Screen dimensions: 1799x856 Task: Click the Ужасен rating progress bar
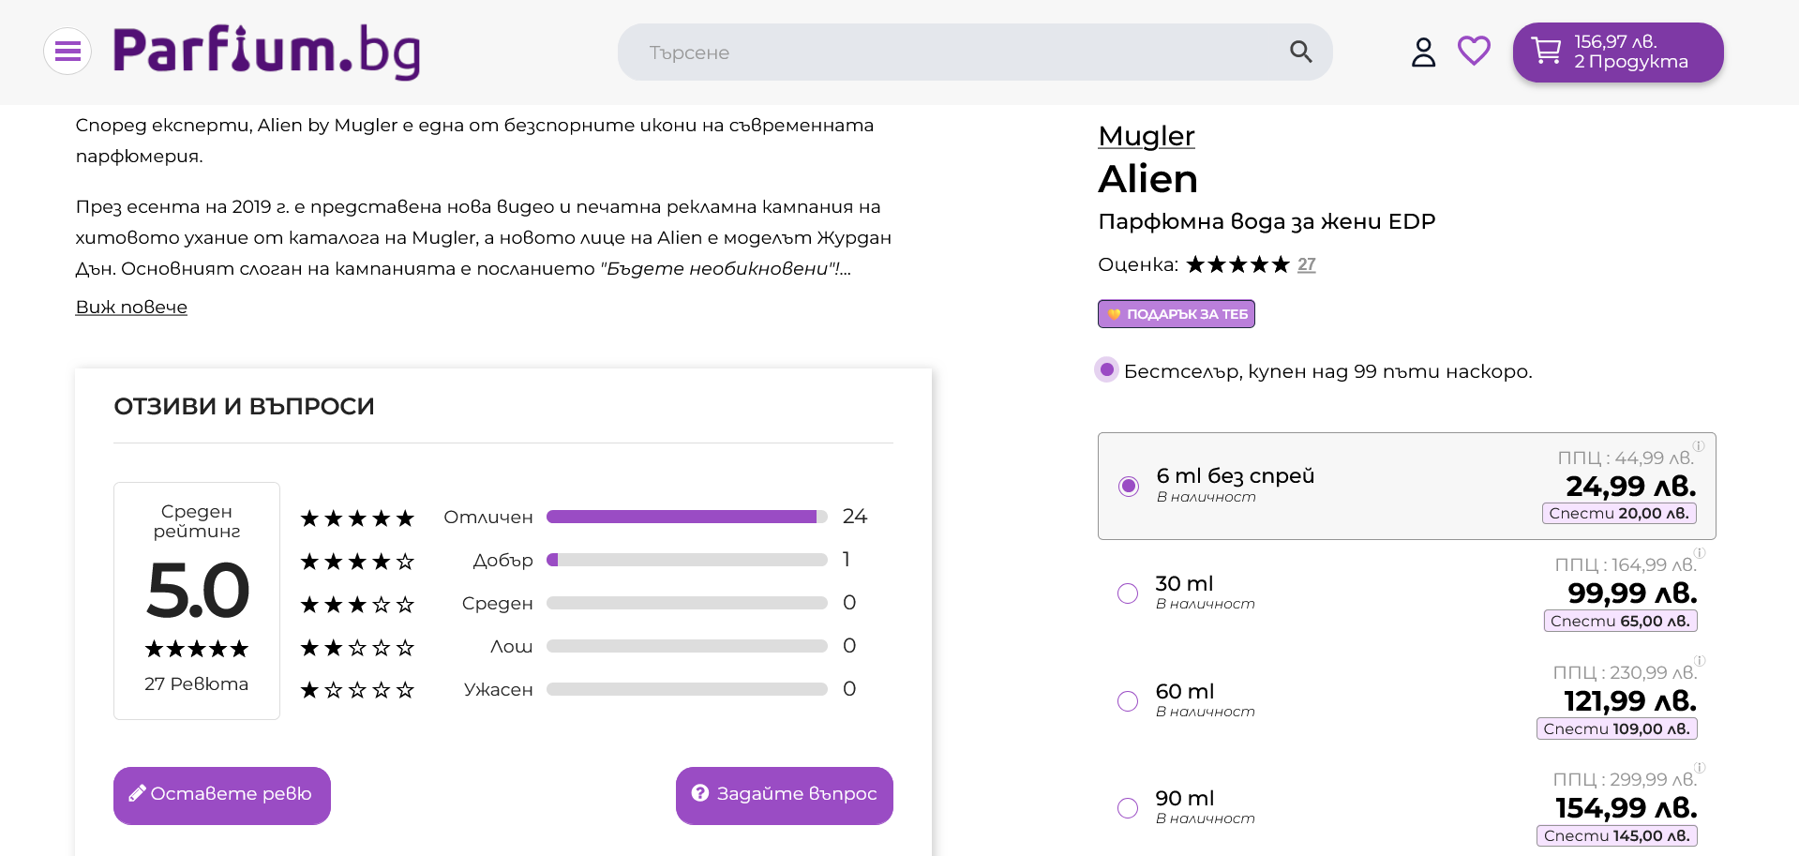pyautogui.click(x=686, y=689)
